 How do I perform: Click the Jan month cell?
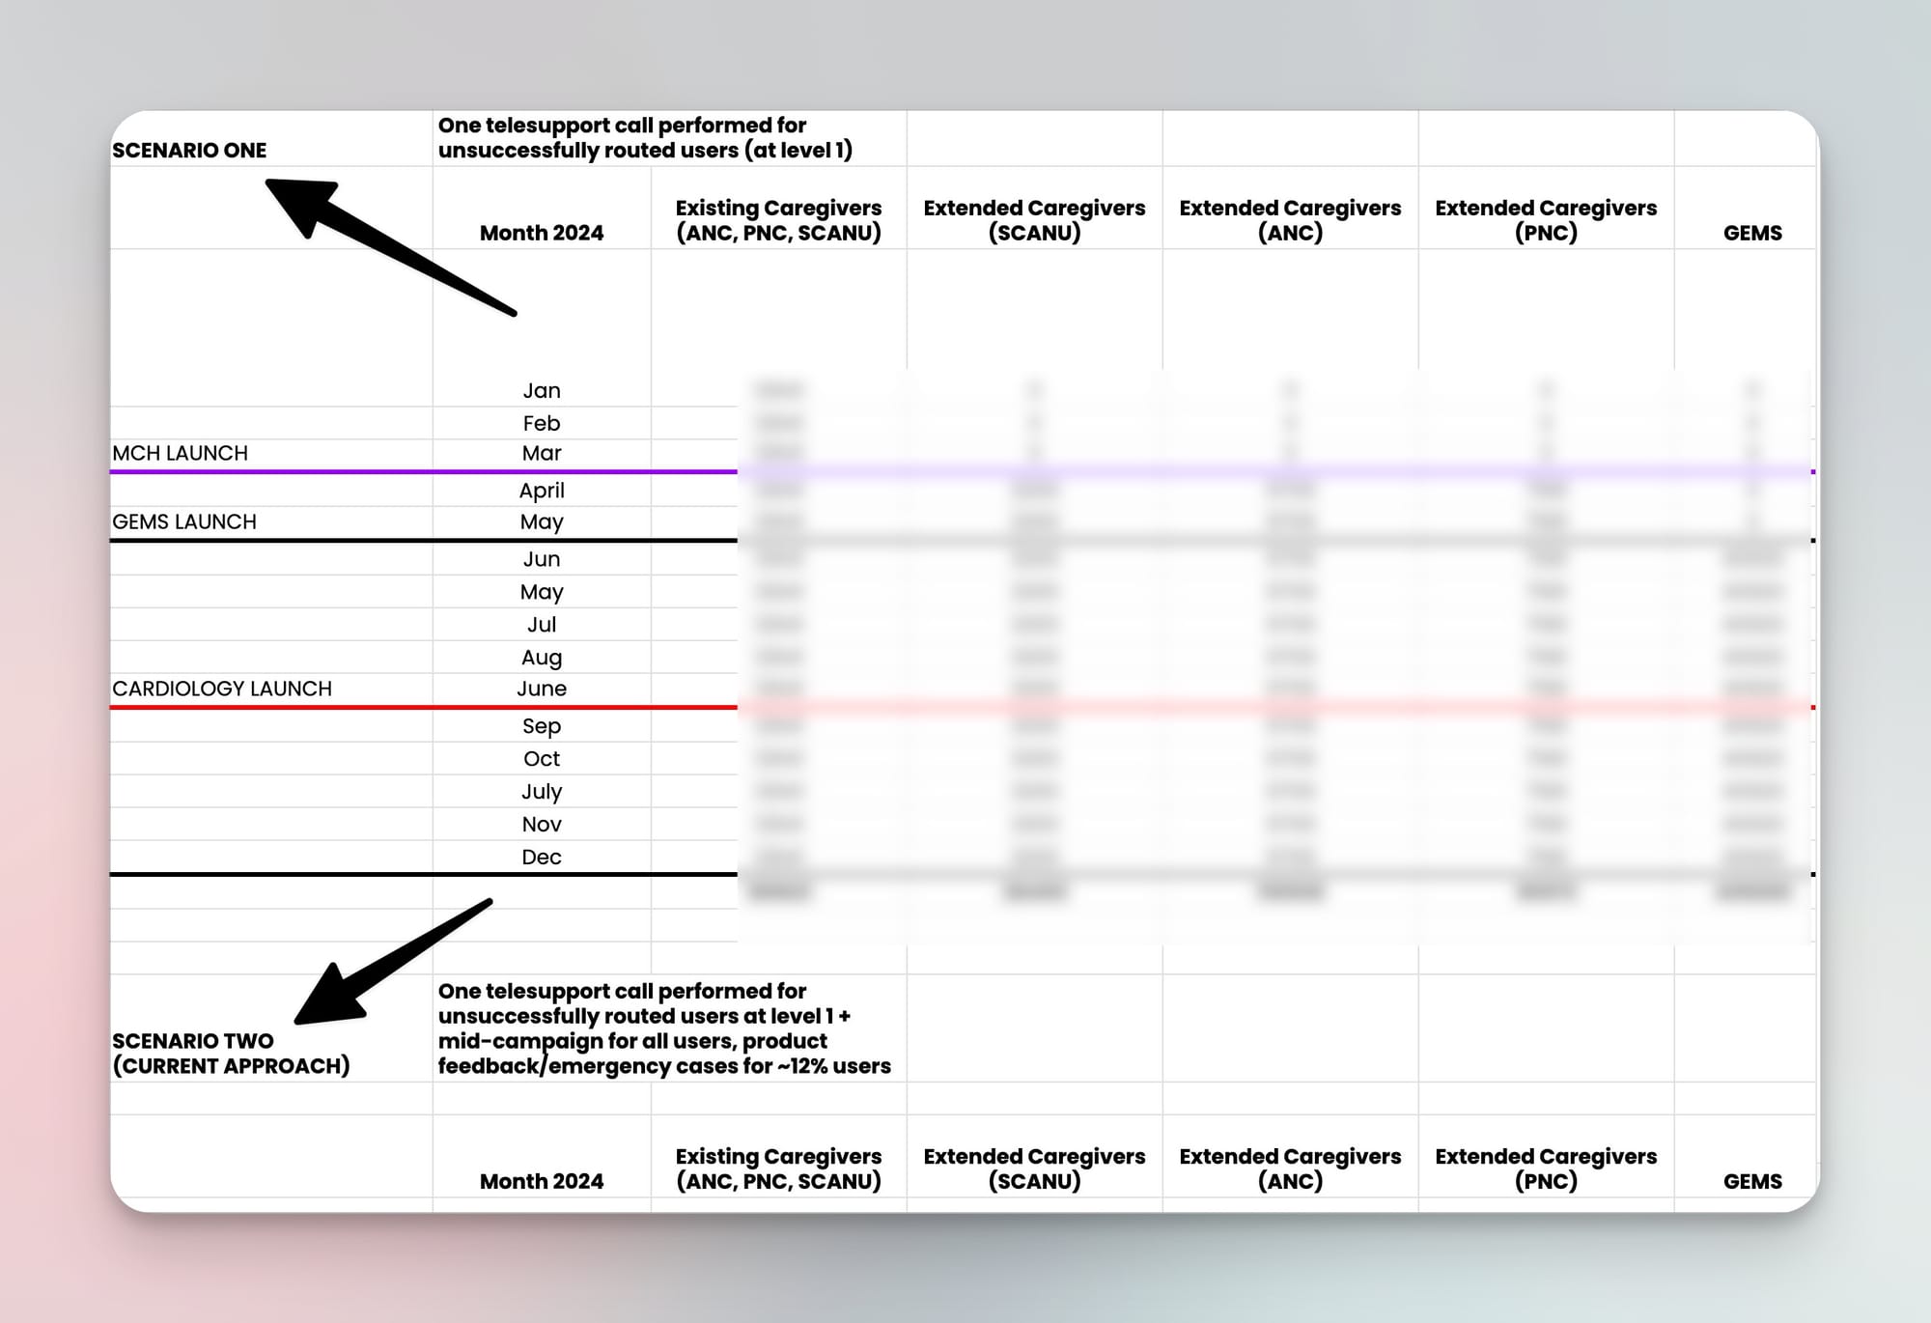point(541,390)
